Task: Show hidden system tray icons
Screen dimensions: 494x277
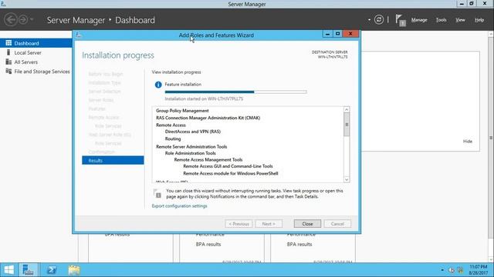Action: 442,270
